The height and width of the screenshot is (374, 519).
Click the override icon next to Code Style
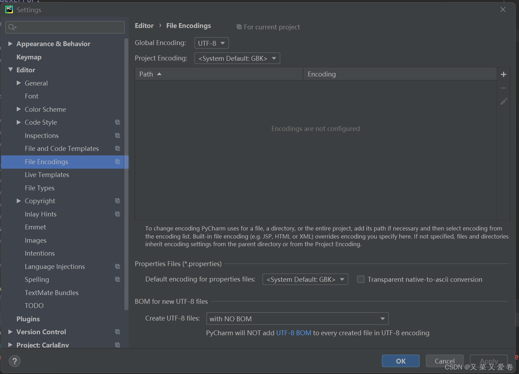click(117, 122)
